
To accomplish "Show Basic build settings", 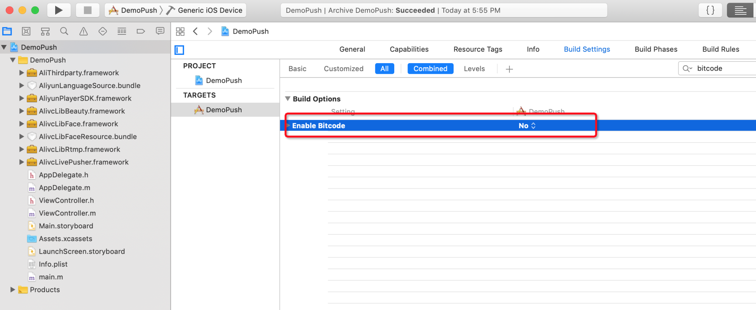I will coord(297,68).
